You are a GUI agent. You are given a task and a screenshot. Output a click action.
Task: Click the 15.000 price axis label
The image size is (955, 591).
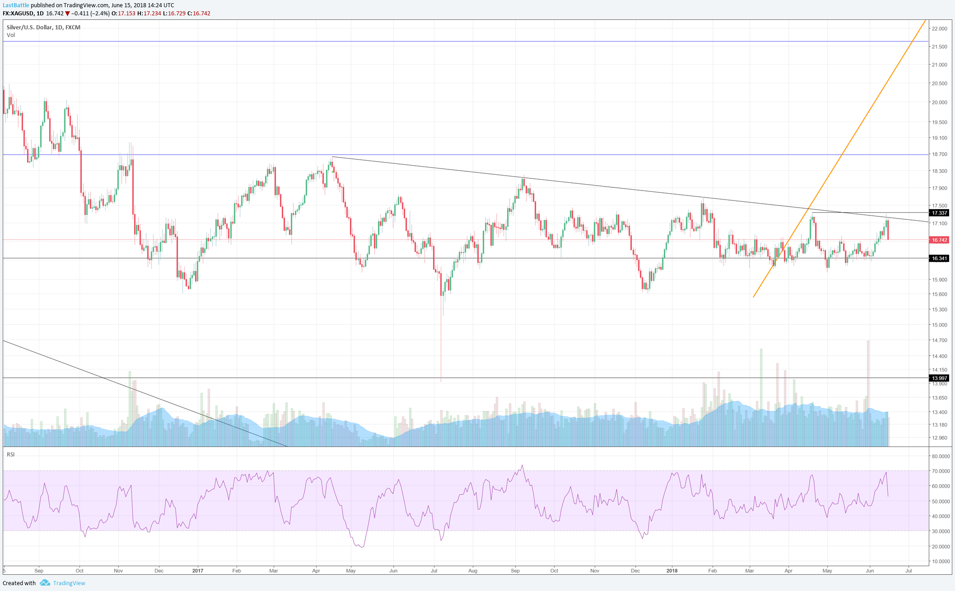point(940,325)
